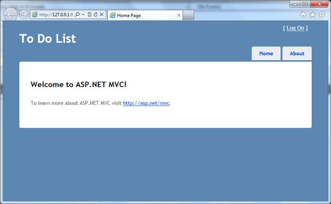Close the Home Page tab

point(179,15)
